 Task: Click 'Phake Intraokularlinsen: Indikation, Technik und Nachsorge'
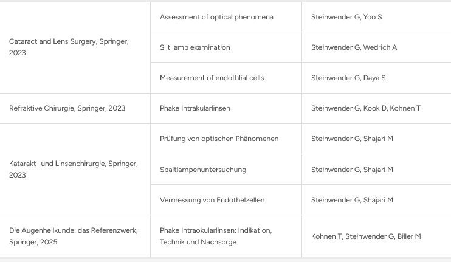216,236
